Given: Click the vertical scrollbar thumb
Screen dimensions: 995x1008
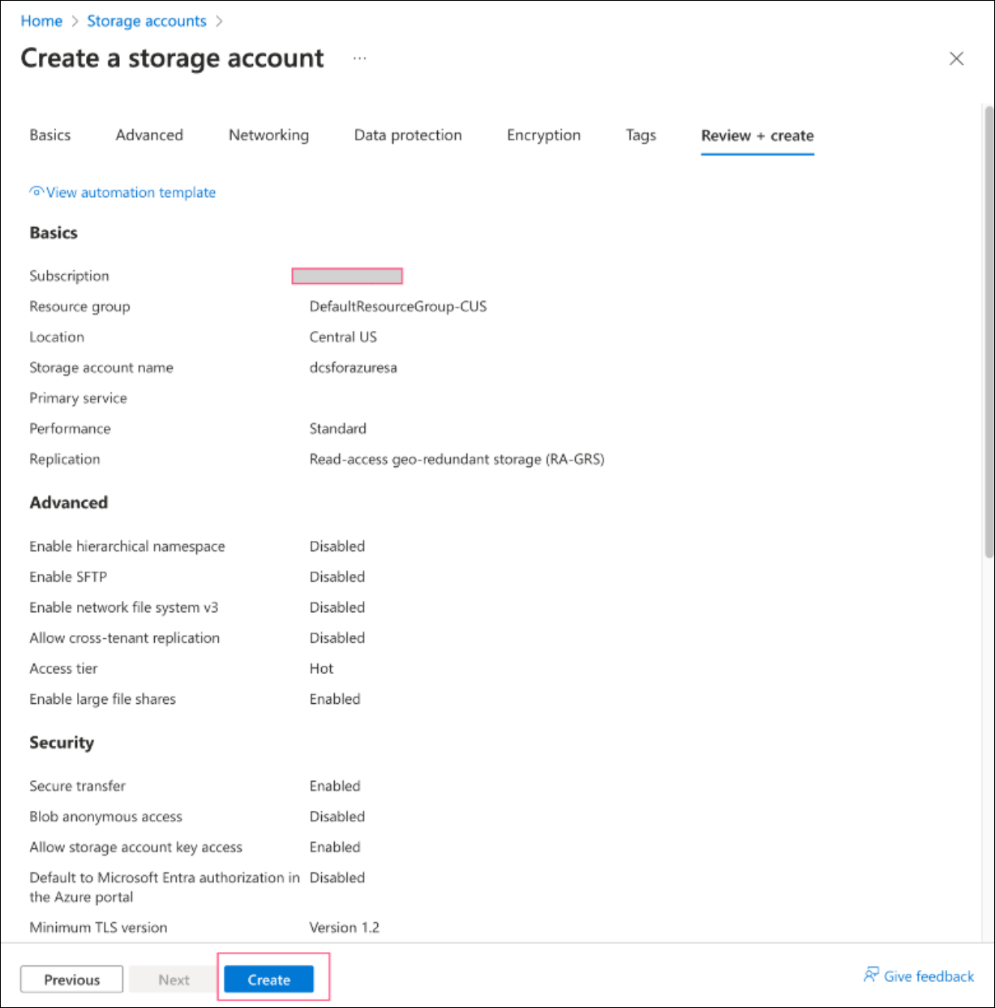Looking at the screenshot, I should click(x=988, y=332).
